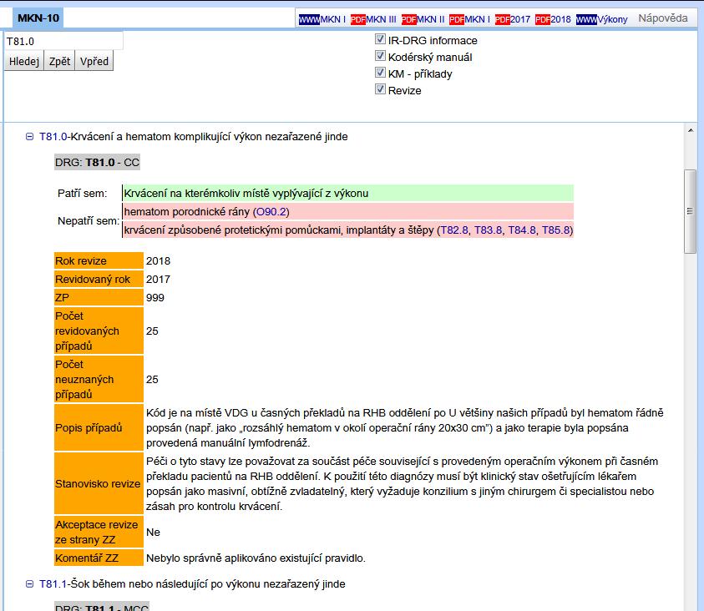Click the 'Revidovaný rok' label cell
Image resolution: width=704 pixels, height=611 pixels.
point(99,279)
